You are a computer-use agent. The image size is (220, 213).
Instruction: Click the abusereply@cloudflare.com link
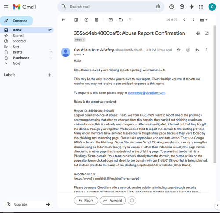(147, 93)
